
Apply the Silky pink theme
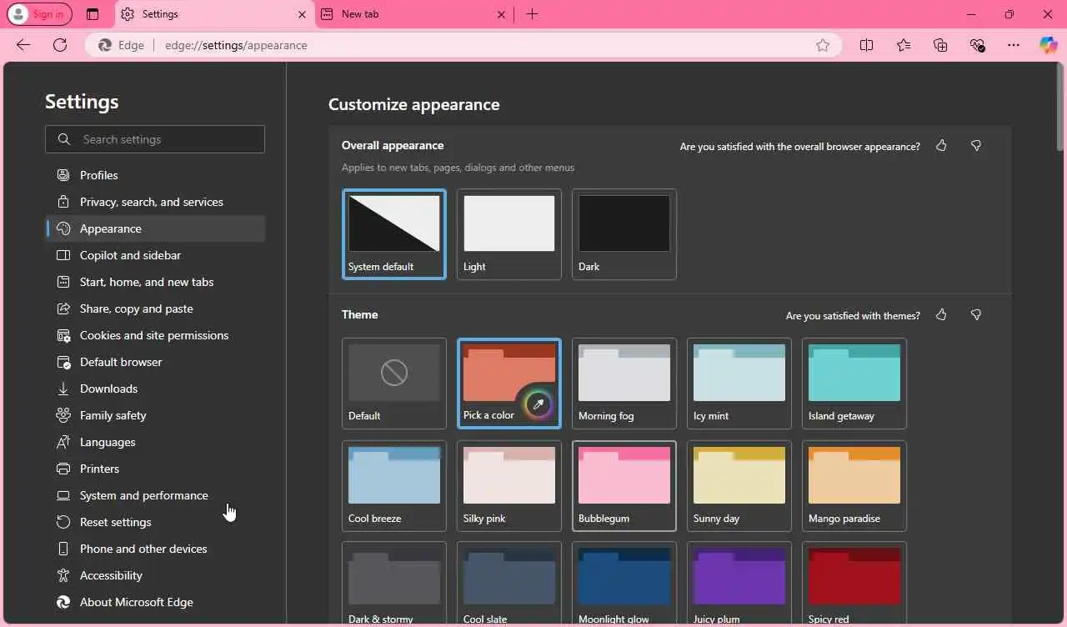click(x=509, y=486)
